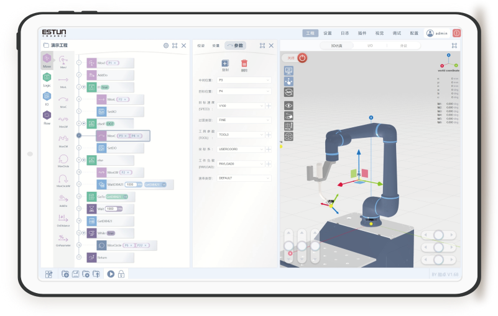Open the SPEED V100 dropdown
The width and height of the screenshot is (498, 316).
coord(241,106)
